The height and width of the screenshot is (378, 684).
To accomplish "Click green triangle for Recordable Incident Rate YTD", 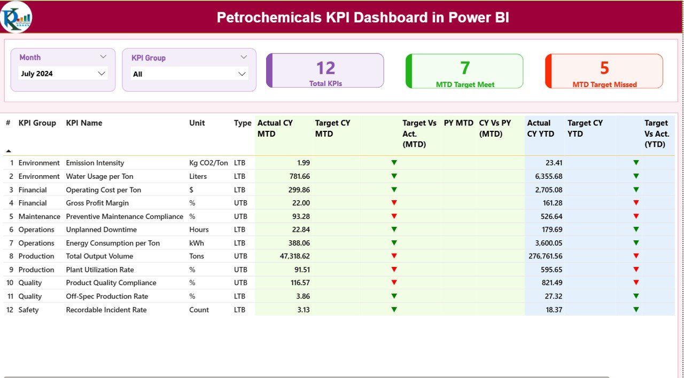I will pyautogui.click(x=635, y=309).
